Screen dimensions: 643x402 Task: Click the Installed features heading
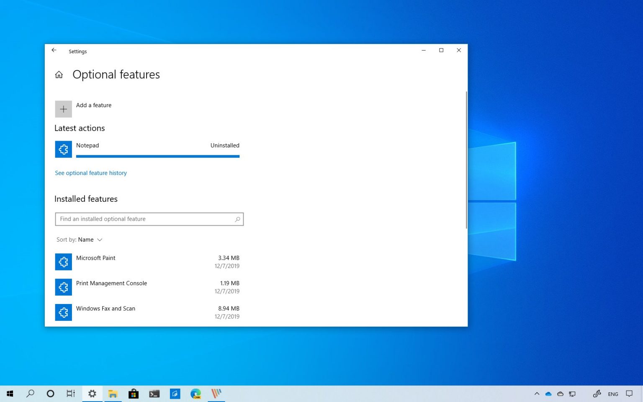point(86,199)
